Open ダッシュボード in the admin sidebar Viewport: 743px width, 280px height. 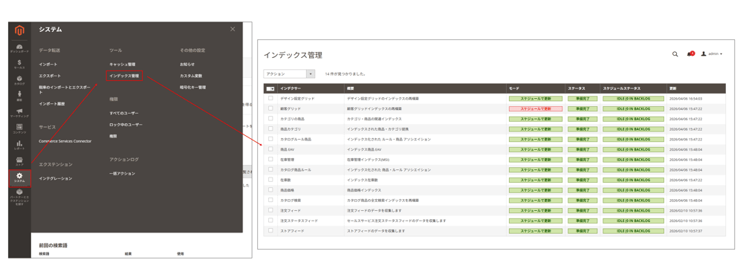pos(19,48)
